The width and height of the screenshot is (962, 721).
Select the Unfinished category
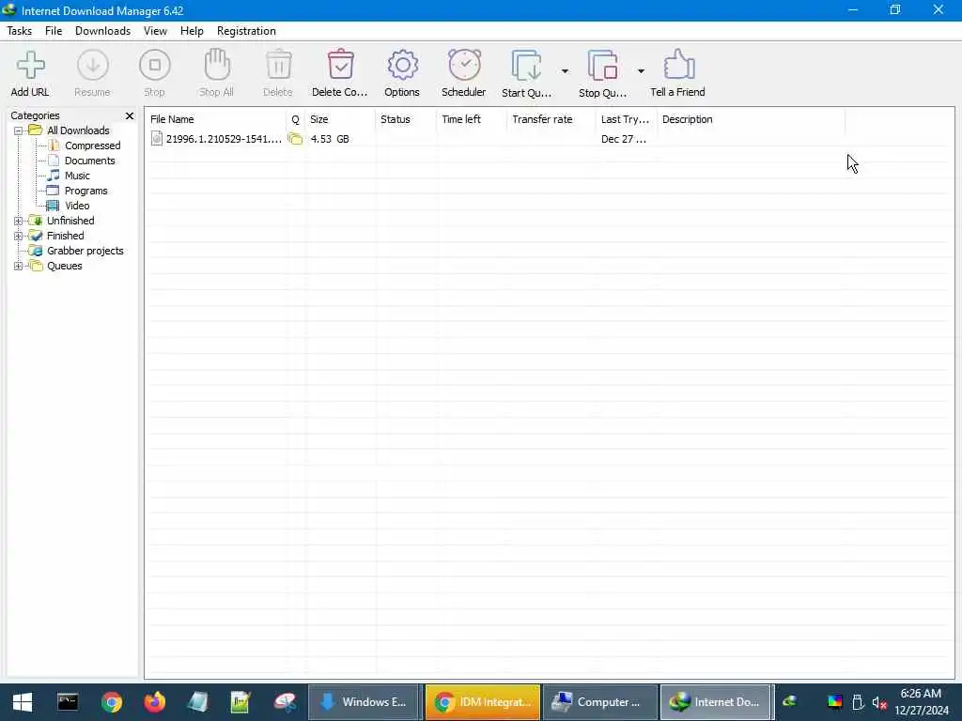click(x=70, y=221)
